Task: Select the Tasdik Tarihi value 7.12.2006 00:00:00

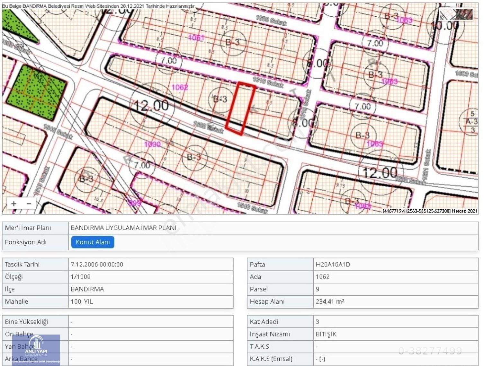Action: tap(97, 265)
